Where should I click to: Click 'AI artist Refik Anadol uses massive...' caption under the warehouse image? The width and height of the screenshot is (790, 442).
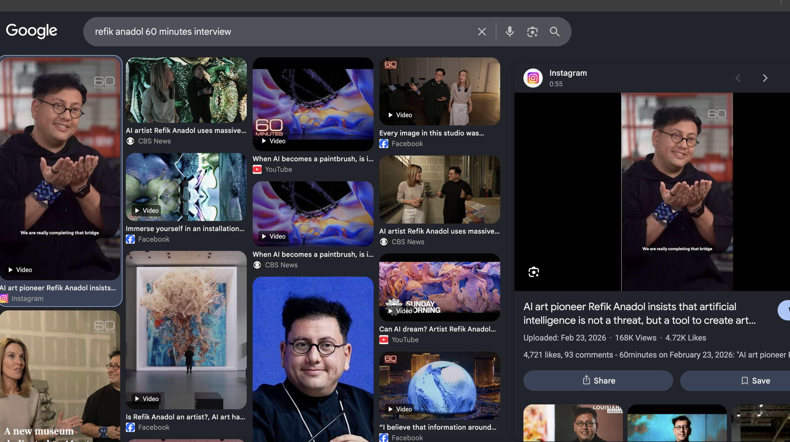pyautogui.click(x=439, y=231)
